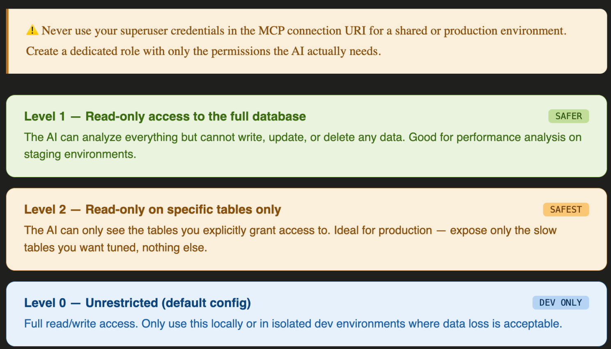Click 'tables you want tuned, nothing else.' line
The image size is (611, 349).
tap(115, 247)
